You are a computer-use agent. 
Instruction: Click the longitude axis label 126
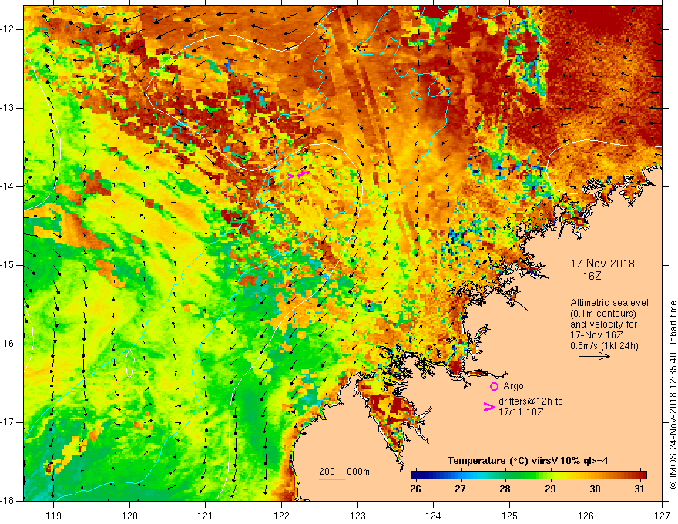pyautogui.click(x=586, y=516)
